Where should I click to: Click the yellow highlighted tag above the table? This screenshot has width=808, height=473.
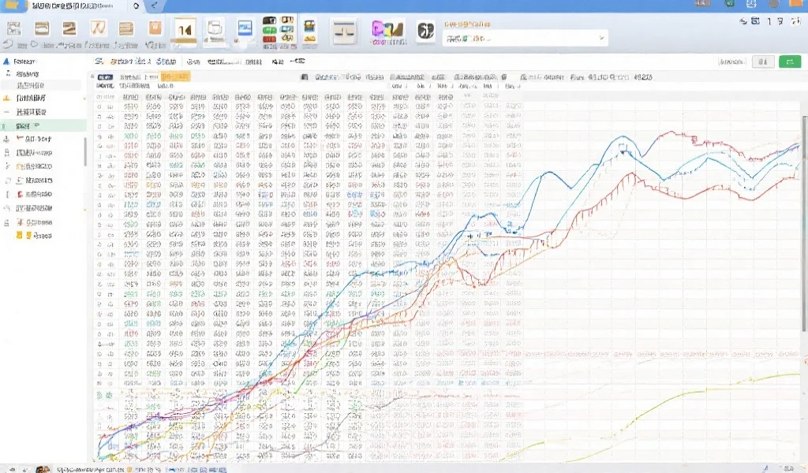click(175, 77)
